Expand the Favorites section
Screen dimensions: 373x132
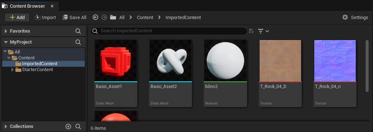pos(6,31)
